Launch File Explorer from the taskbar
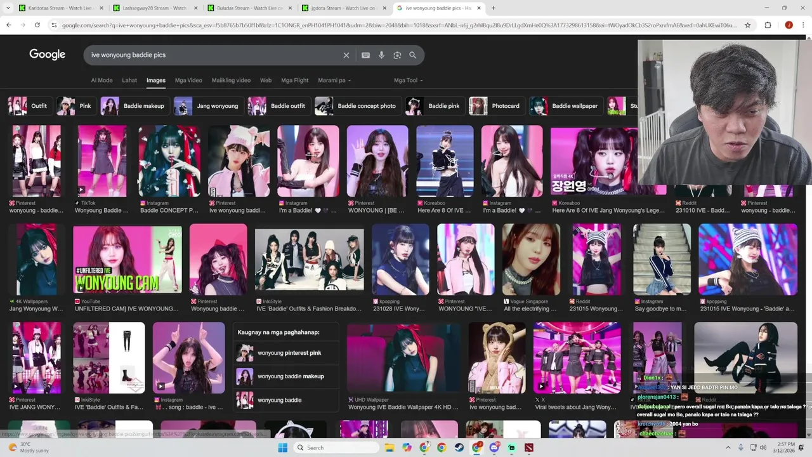The width and height of the screenshot is (812, 457). (390, 447)
